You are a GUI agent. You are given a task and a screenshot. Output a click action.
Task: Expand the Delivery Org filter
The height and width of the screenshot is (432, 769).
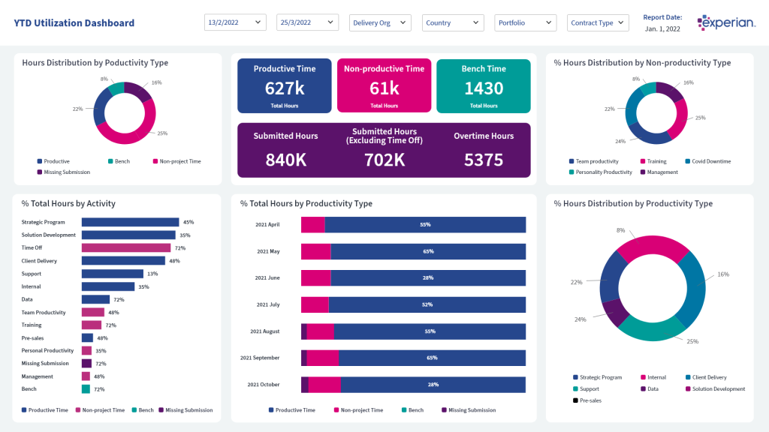(x=380, y=23)
